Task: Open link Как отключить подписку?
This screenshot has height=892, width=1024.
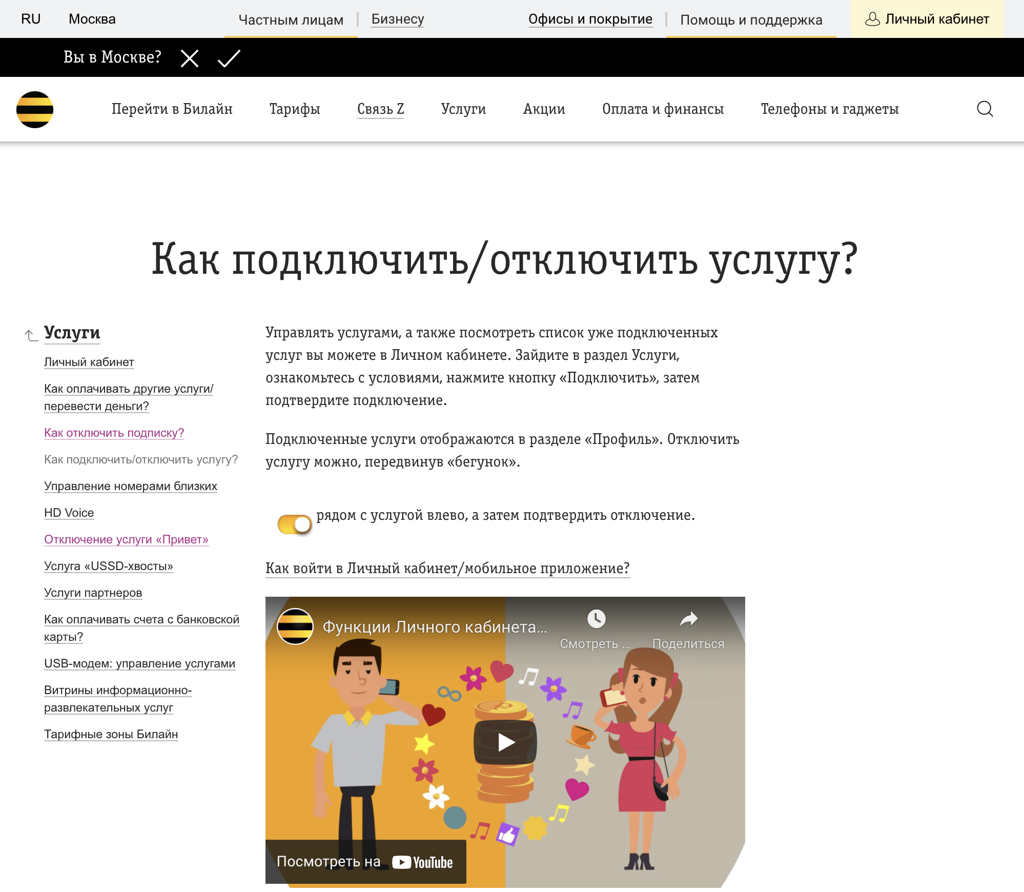Action: click(114, 433)
